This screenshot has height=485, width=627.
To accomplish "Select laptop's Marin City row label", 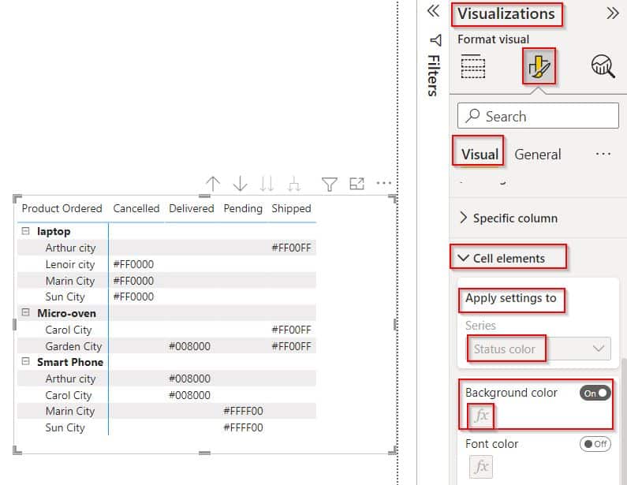I will pyautogui.click(x=70, y=281).
